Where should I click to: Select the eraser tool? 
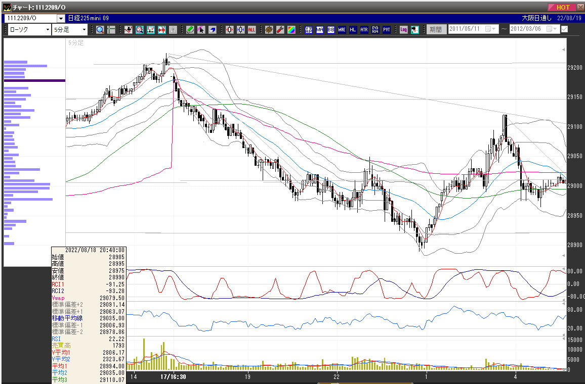click(213, 30)
